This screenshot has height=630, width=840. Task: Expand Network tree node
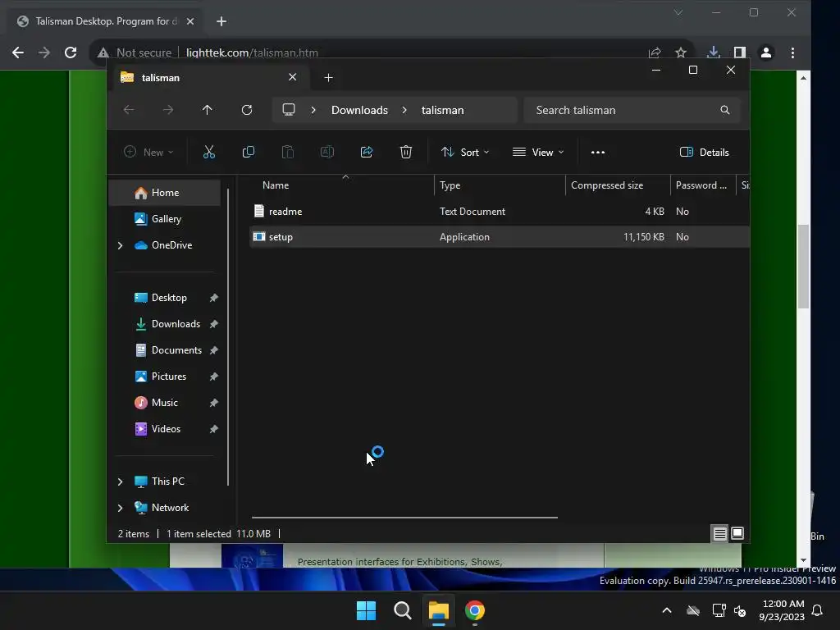tap(120, 508)
